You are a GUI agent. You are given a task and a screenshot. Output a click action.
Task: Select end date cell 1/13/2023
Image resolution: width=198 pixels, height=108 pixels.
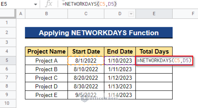(x=120, y=86)
